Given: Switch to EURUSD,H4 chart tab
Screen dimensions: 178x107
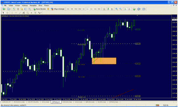Looking at the screenshot, I should coord(6,102).
